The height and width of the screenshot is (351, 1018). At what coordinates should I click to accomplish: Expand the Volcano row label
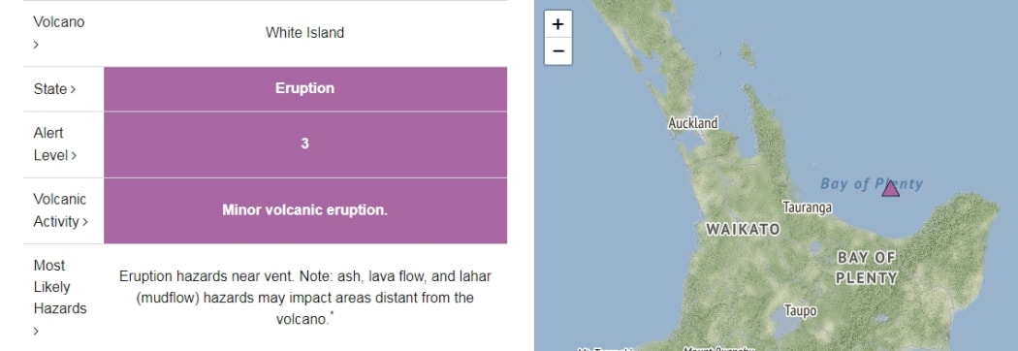59,32
